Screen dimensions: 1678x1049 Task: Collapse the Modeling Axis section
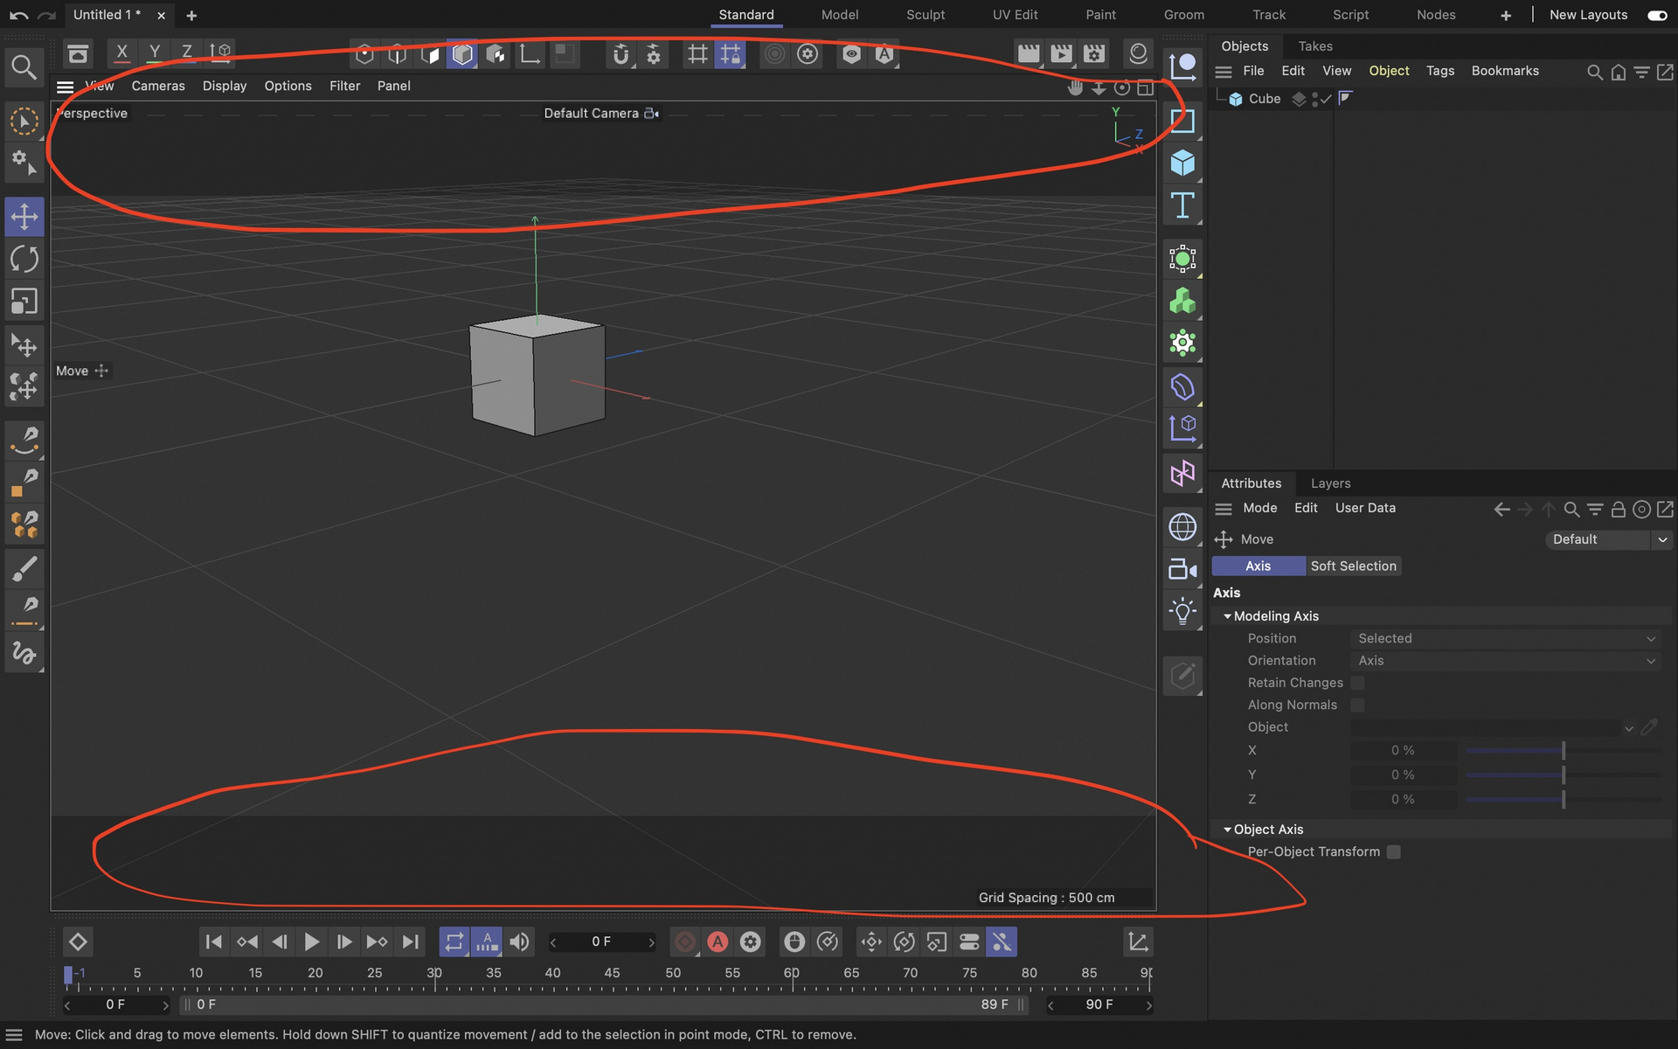pos(1227,616)
